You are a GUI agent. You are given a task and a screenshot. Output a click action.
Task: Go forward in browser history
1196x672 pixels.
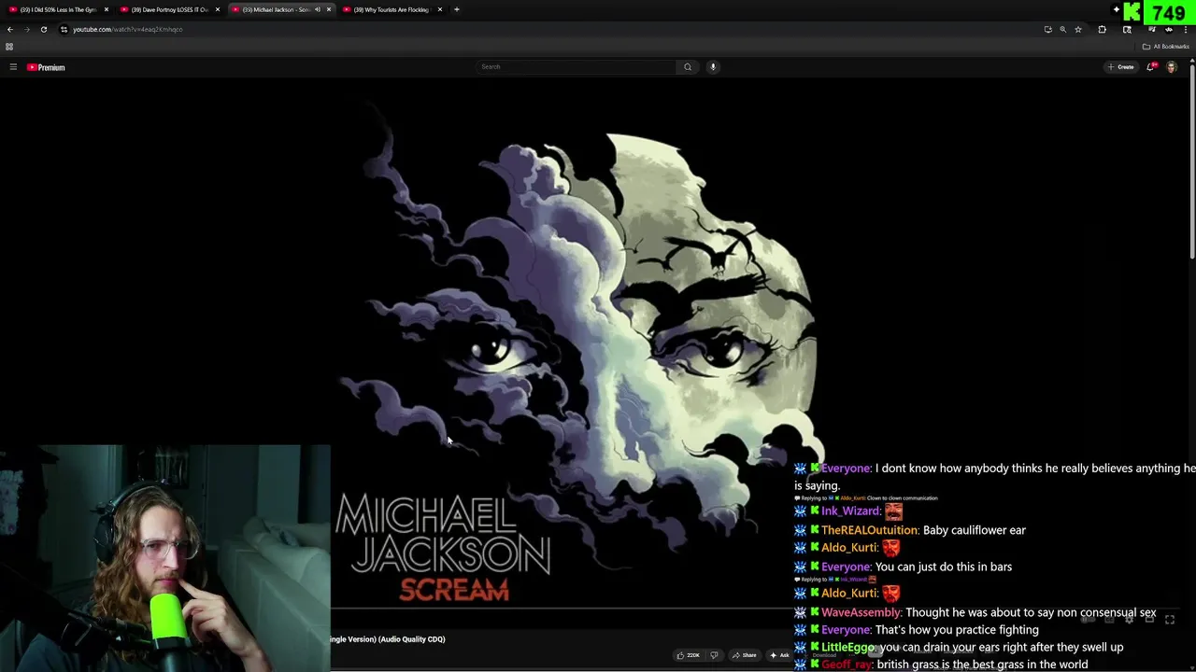point(26,29)
